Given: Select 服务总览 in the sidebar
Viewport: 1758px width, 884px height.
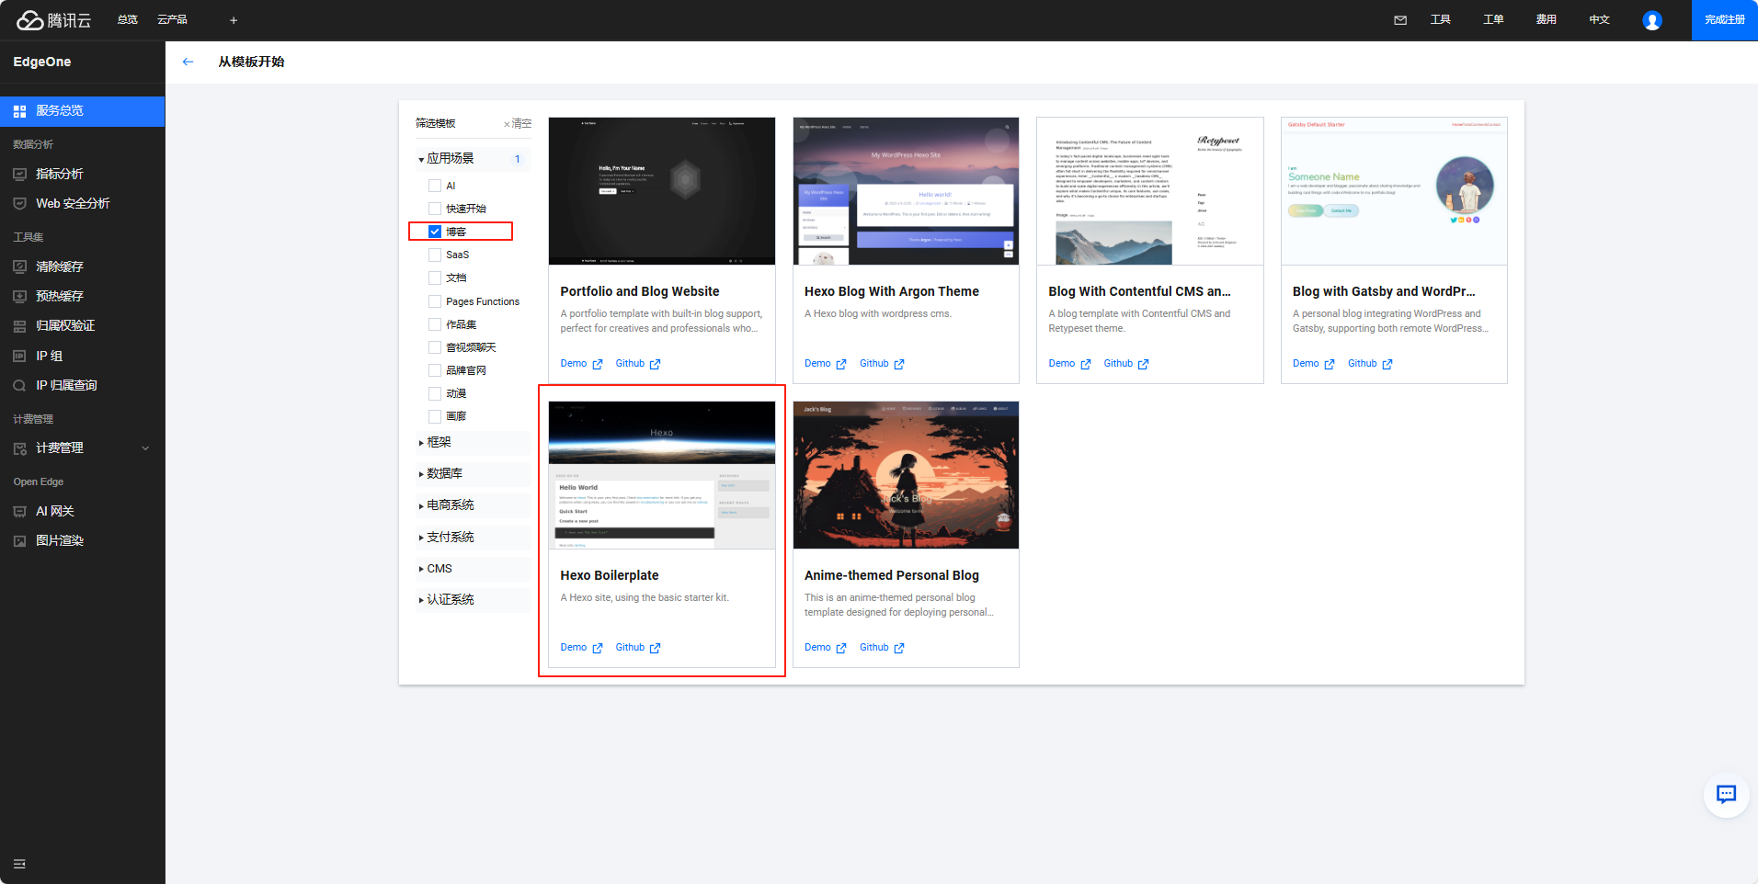Looking at the screenshot, I should [x=60, y=110].
